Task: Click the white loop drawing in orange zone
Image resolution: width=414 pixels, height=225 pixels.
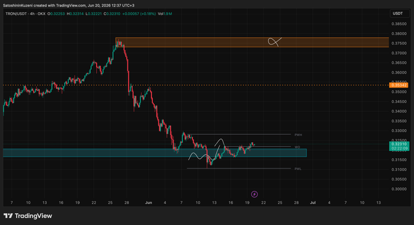Action: point(275,42)
